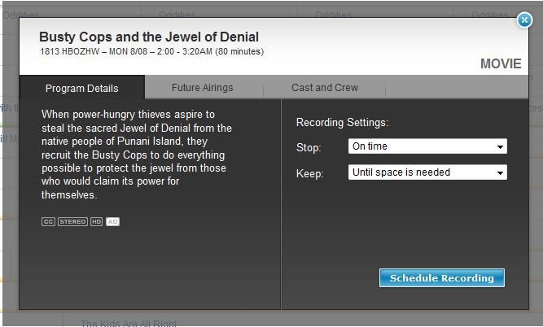Select the Program Details tab
This screenshot has height=327, width=543.
82,88
